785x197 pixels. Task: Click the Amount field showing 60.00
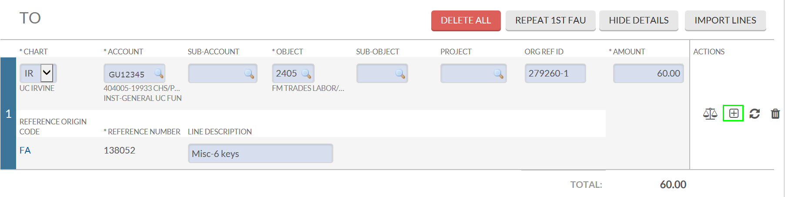(648, 73)
